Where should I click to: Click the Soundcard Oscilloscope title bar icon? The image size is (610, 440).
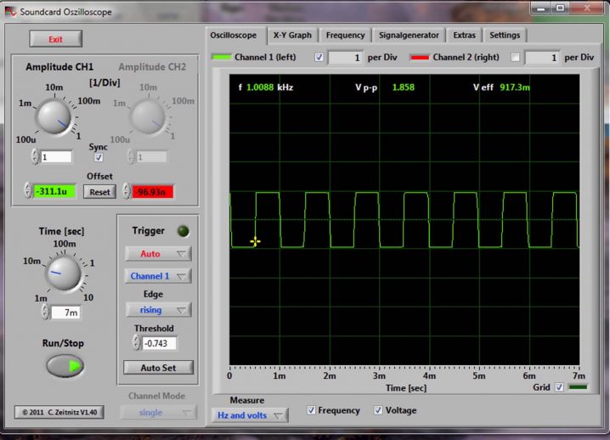[x=10, y=13]
